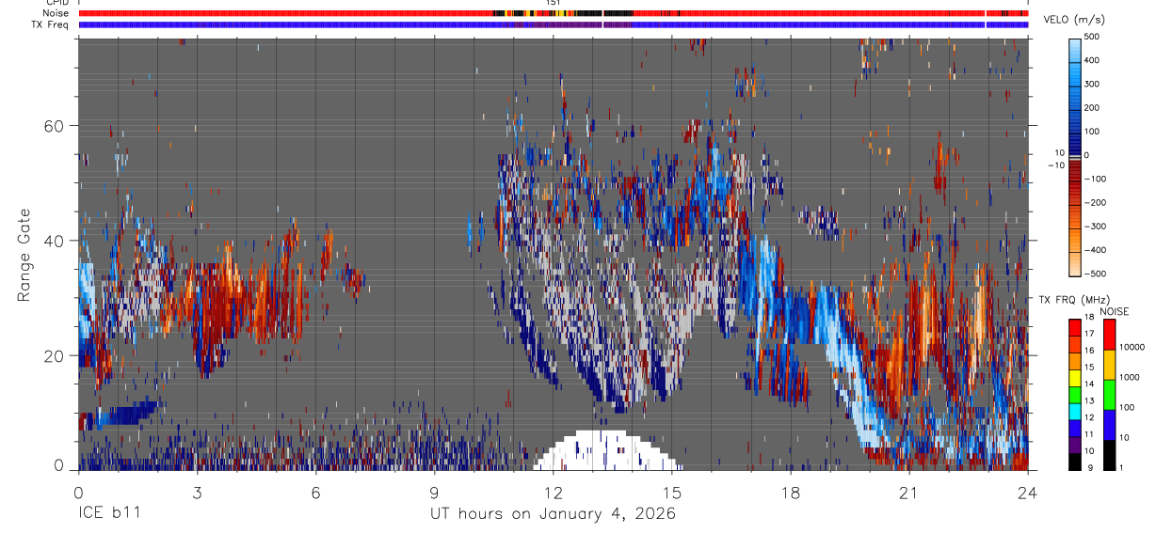Image resolution: width=1156 pixels, height=533 pixels.
Task: Click the 9 tick on UT hours axis
Action: point(435,493)
